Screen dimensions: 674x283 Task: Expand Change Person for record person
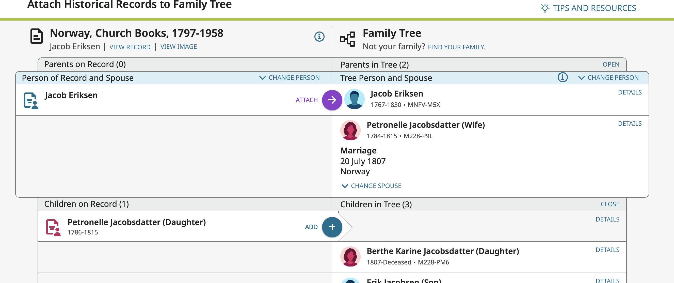pyautogui.click(x=289, y=78)
